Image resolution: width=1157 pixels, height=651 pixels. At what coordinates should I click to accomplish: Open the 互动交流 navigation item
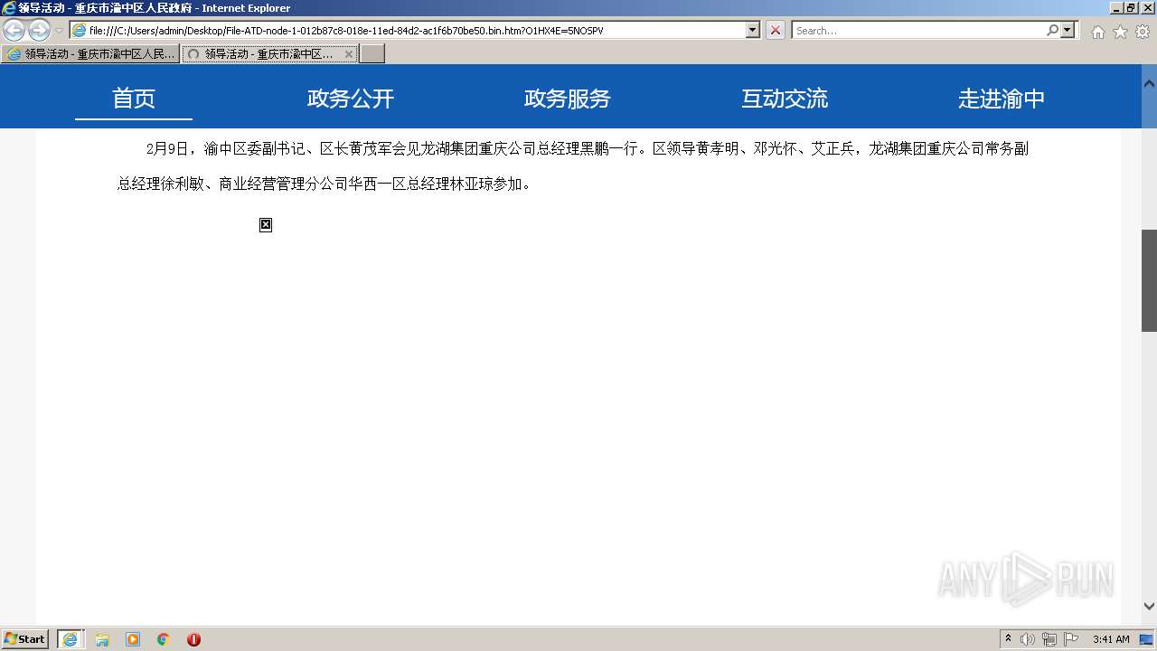point(785,98)
